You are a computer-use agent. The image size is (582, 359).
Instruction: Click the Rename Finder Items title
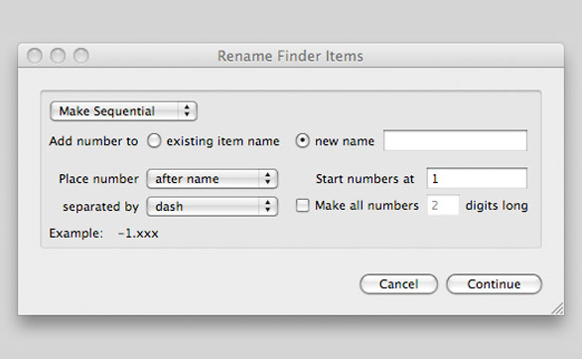(x=290, y=56)
